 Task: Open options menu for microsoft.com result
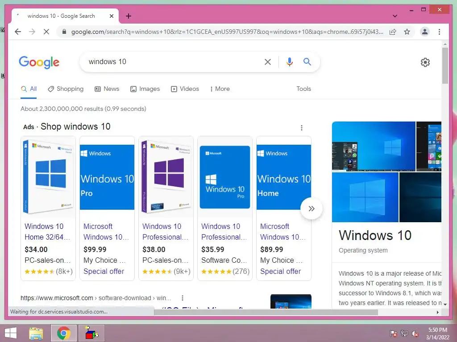tap(183, 298)
